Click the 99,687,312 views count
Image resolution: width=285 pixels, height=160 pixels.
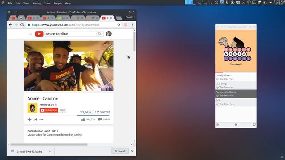(95, 112)
